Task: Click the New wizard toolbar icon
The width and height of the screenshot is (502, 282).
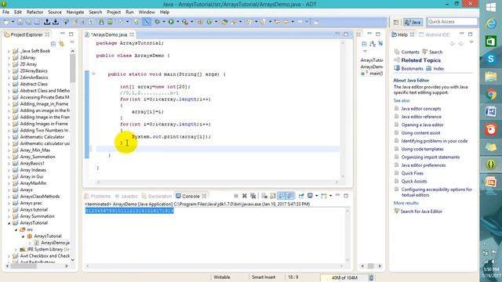Action: [x=6, y=22]
